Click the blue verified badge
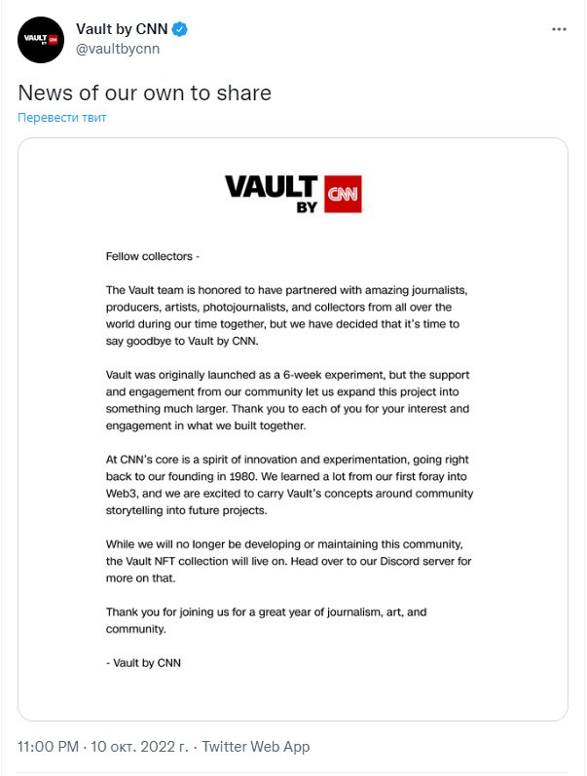Screen dimensions: 587x776 point(180,29)
